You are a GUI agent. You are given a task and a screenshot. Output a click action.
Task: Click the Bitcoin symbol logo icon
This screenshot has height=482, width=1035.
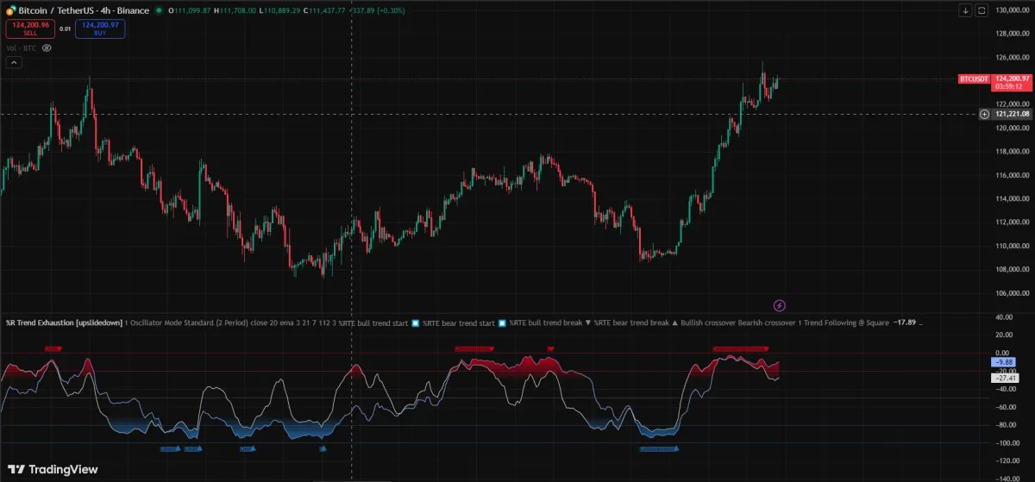click(10, 10)
